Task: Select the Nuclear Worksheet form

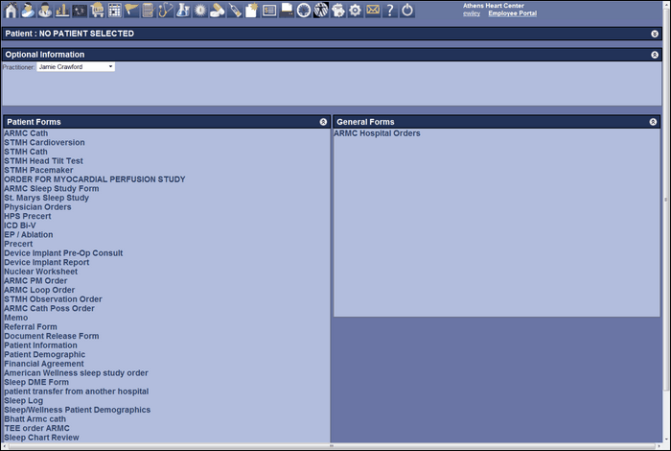Action: pos(38,272)
